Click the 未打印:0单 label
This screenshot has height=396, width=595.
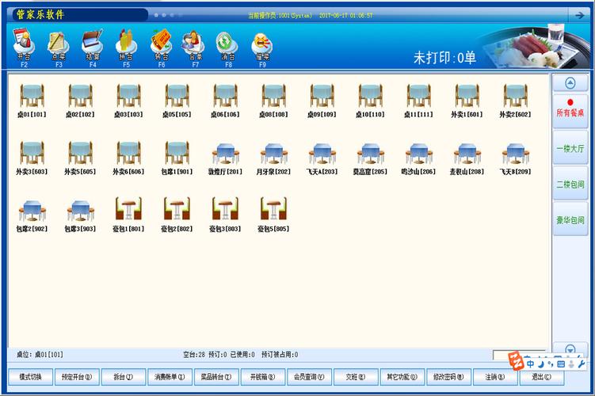coord(444,58)
